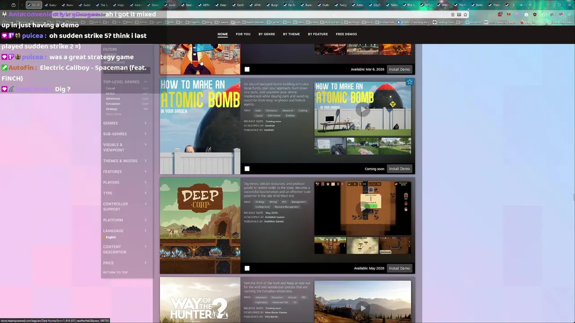View third Atomic Bomb screenshot thumbnail
Viewport: 575px width, 323px height.
395,146
